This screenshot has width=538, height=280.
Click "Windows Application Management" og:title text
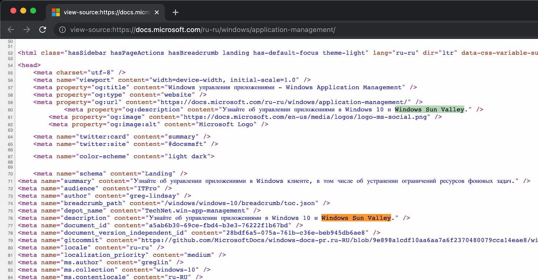344,87
